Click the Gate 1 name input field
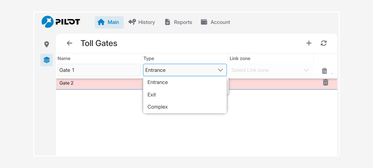This screenshot has width=373, height=168. tap(99, 70)
